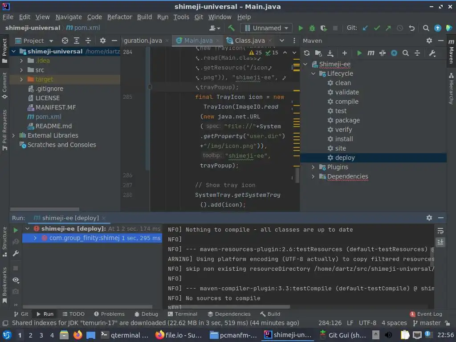Open the Event Log
Screen dimensions: 456x342
(426, 314)
